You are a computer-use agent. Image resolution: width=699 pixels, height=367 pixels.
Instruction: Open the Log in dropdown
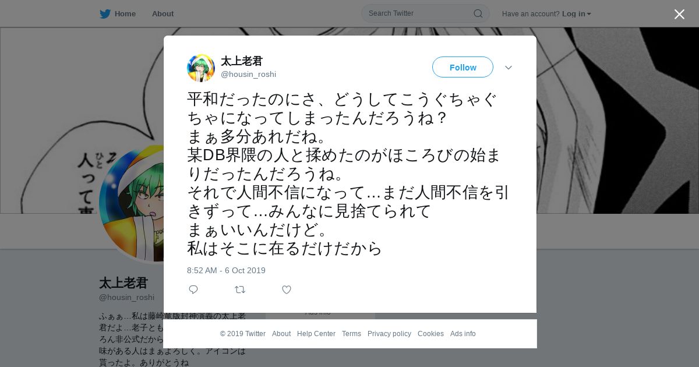pyautogui.click(x=576, y=14)
